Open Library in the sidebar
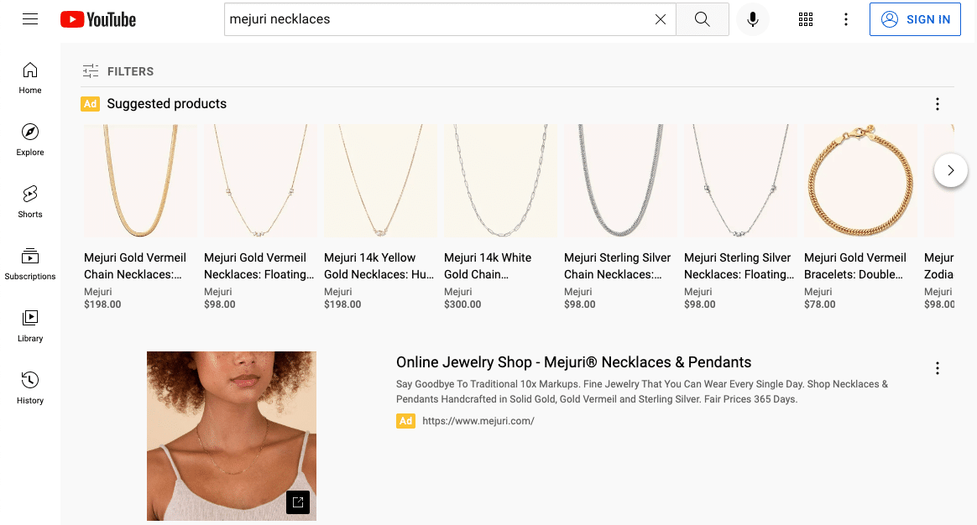The image size is (977, 525). 30,325
